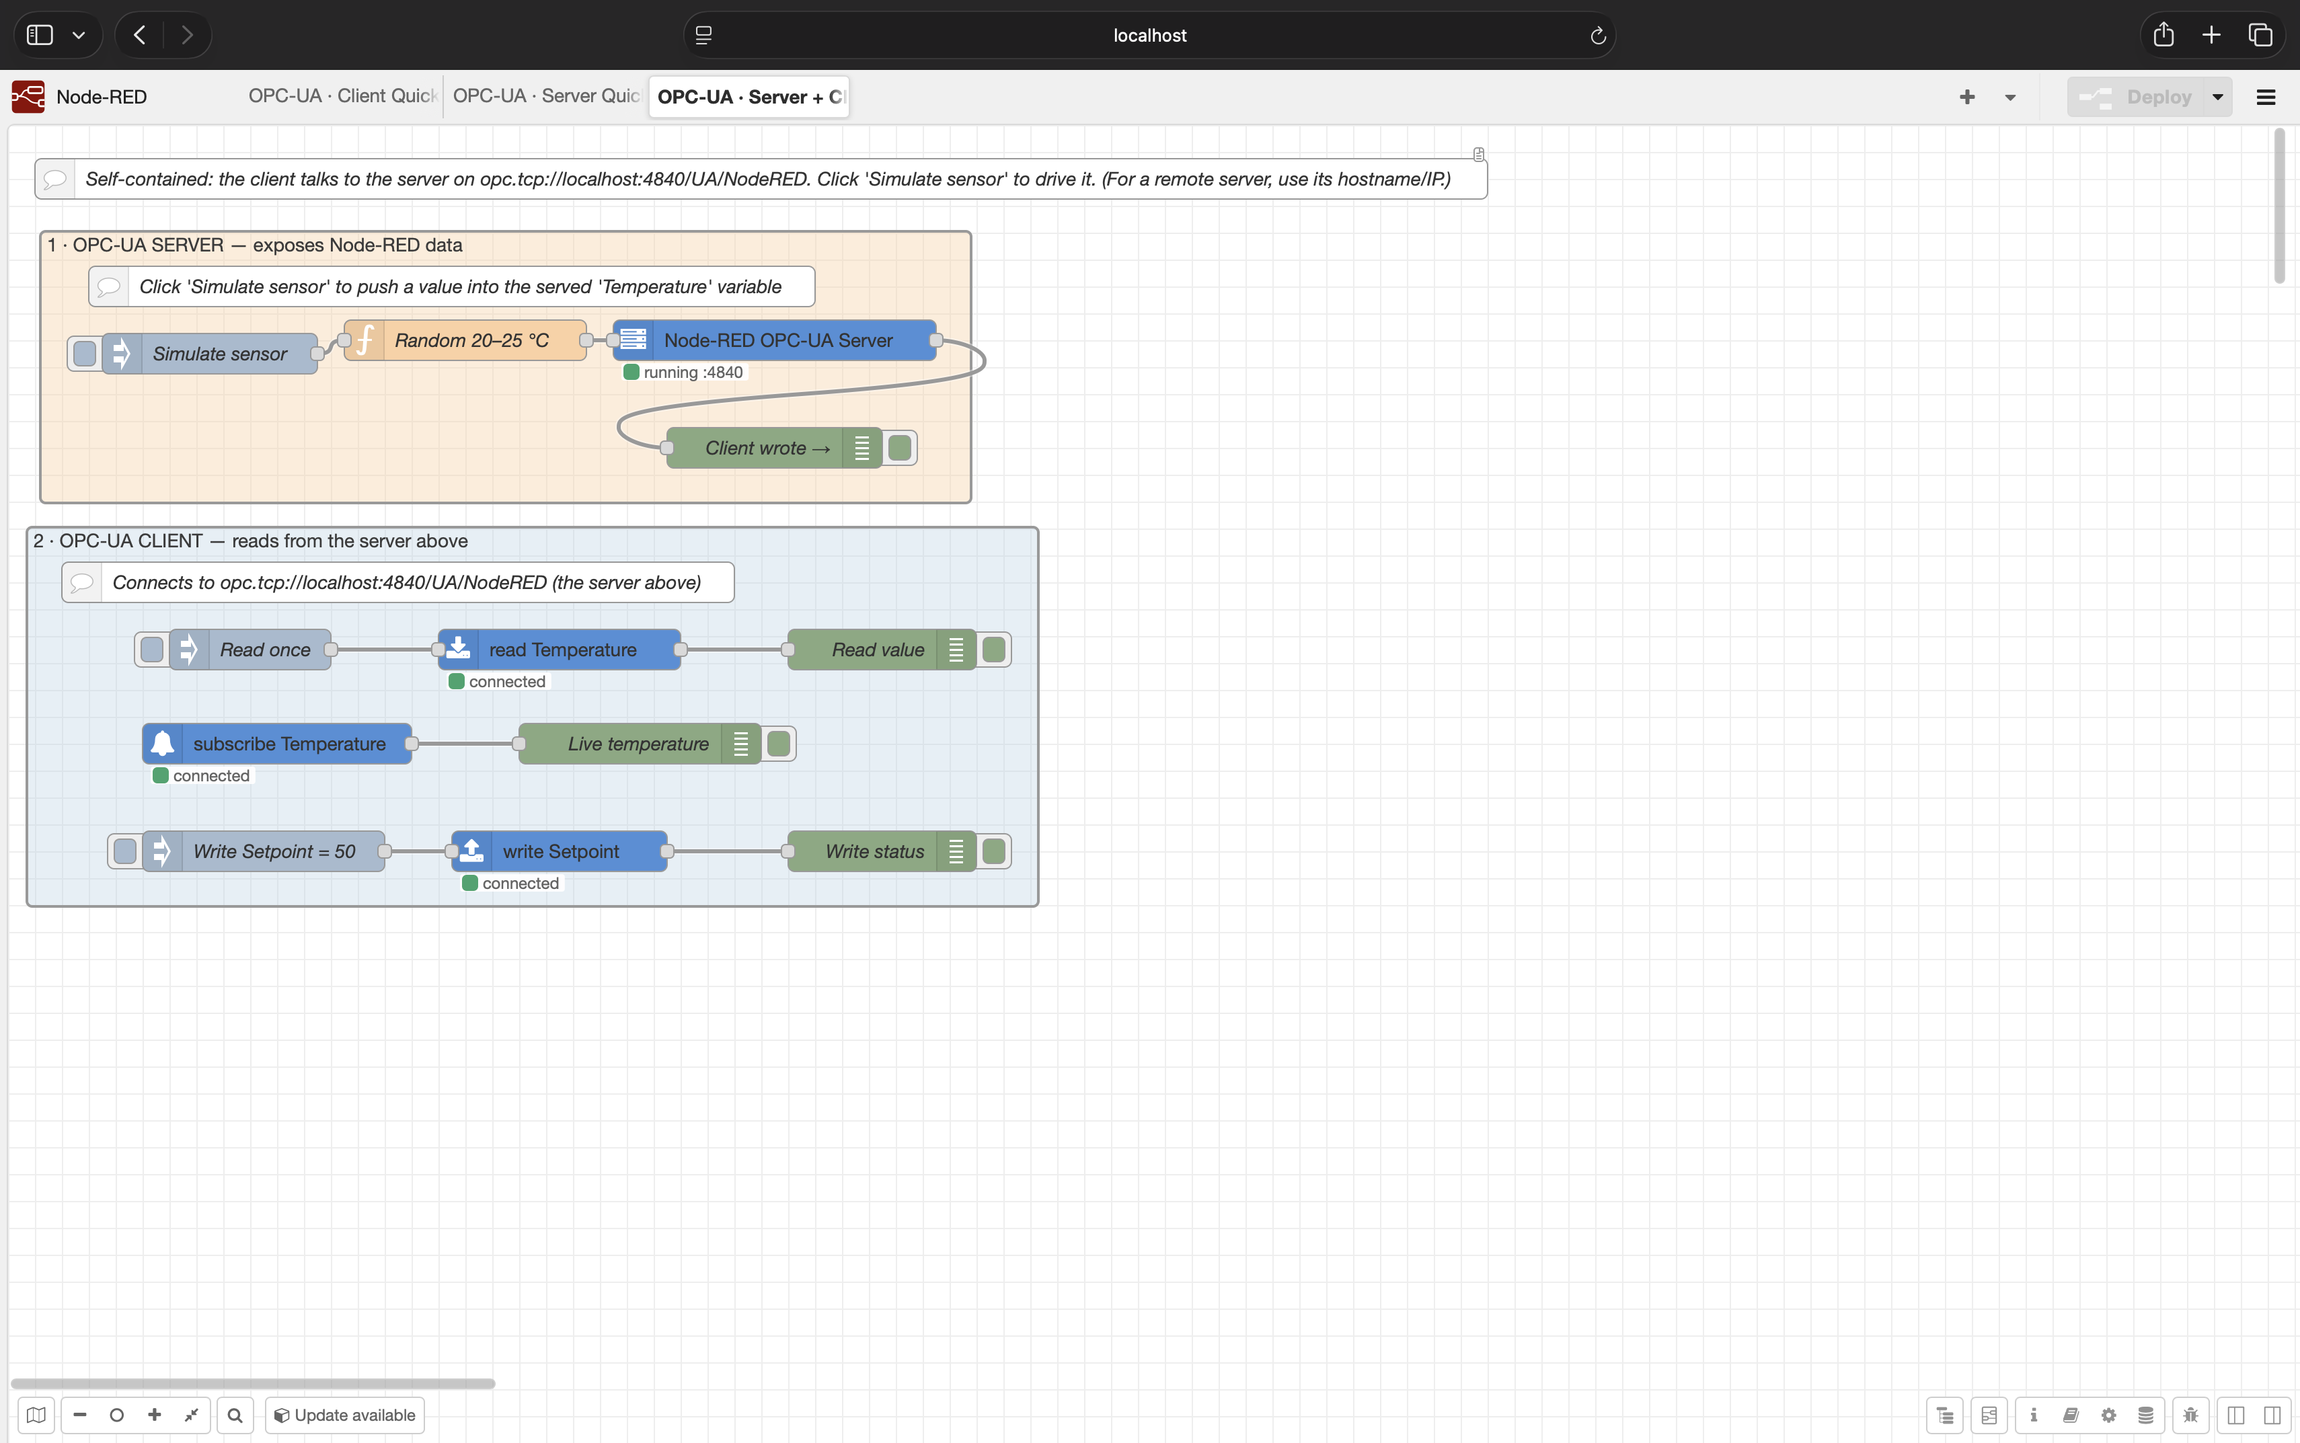
Task: Trigger the Simulate sensor inject button
Action: tap(84, 353)
